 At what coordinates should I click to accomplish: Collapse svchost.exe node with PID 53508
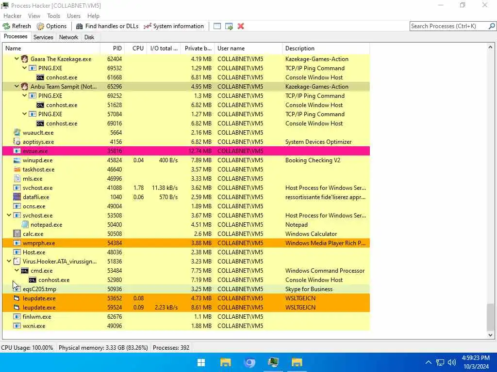tap(9, 215)
